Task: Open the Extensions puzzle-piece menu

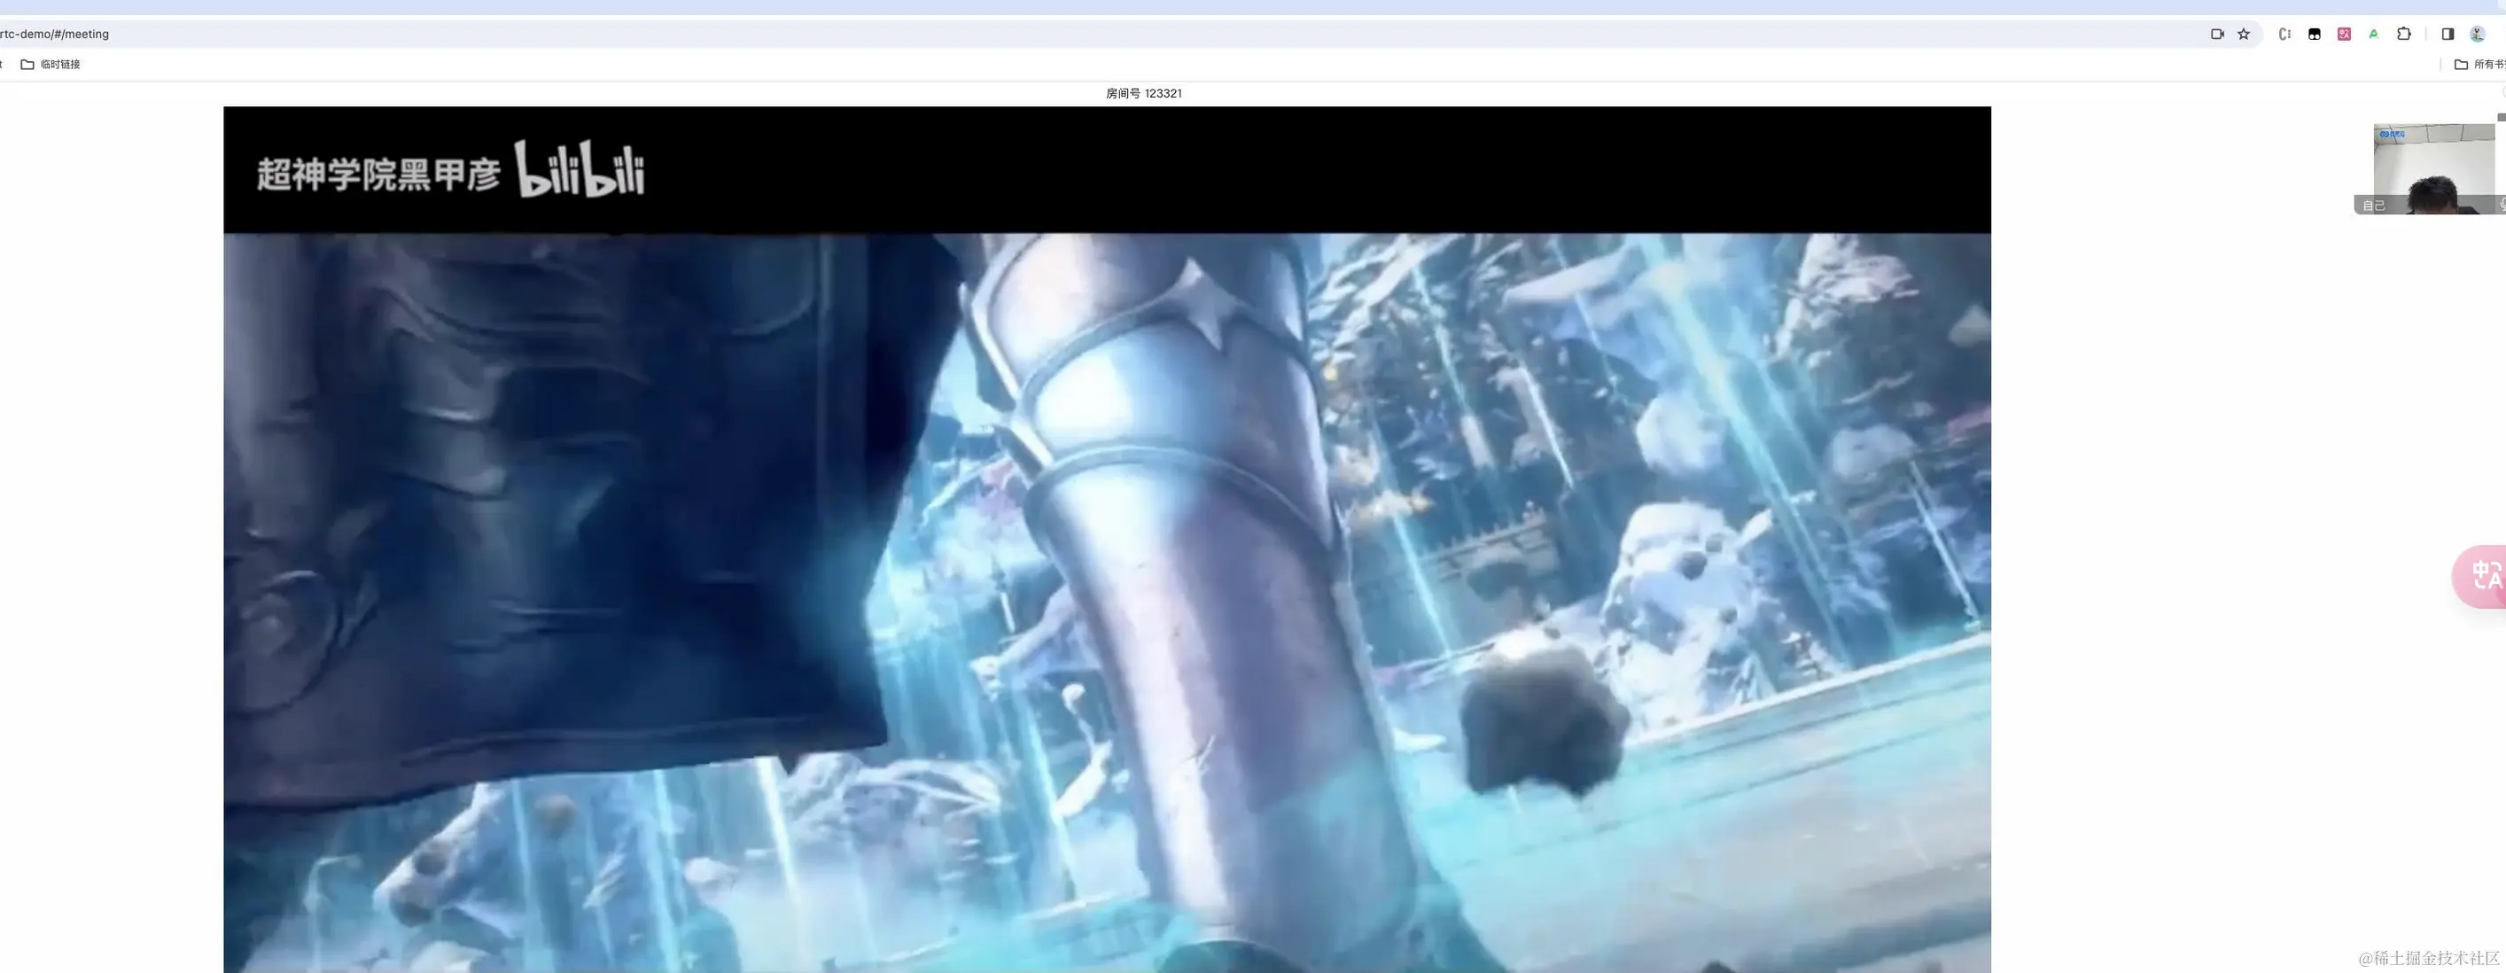Action: pos(2404,34)
